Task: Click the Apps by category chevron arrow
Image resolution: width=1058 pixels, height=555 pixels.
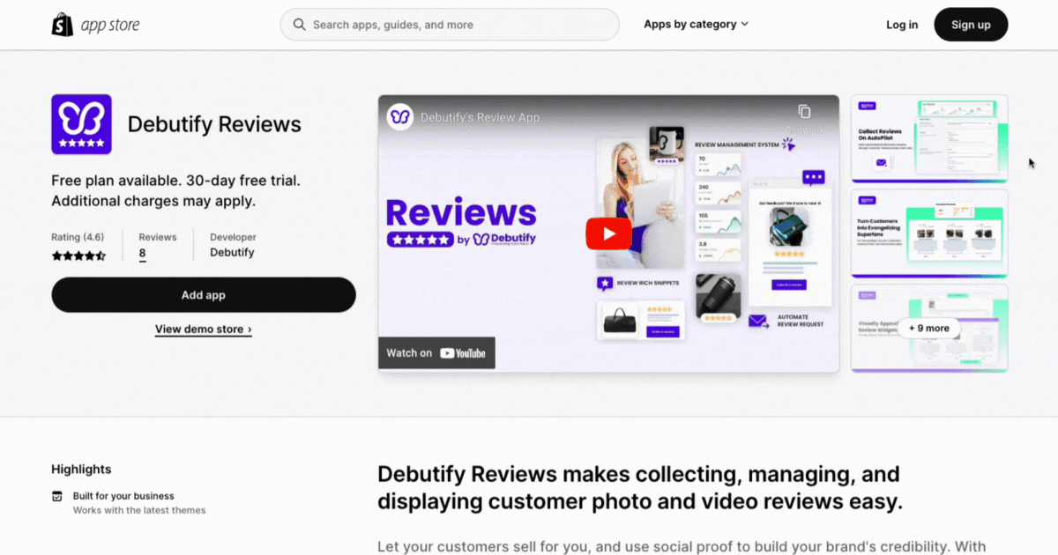Action: coord(745,25)
